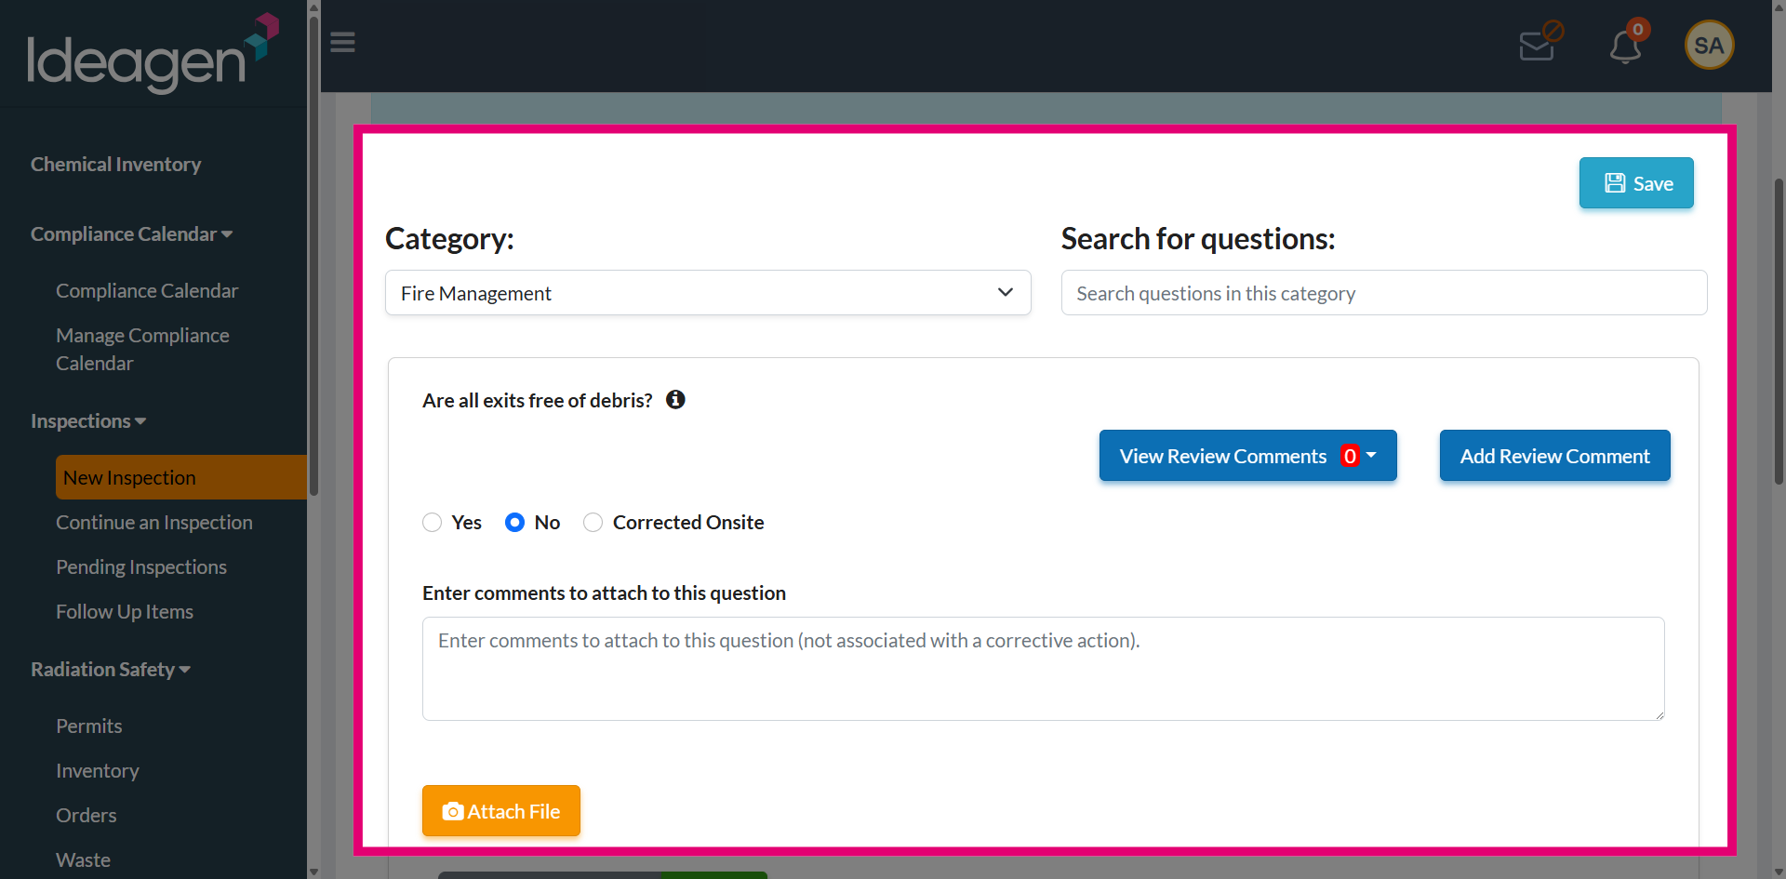Viewport: 1786px width, 879px height.
Task: Open Waste under Radiation Safety
Action: point(83,859)
